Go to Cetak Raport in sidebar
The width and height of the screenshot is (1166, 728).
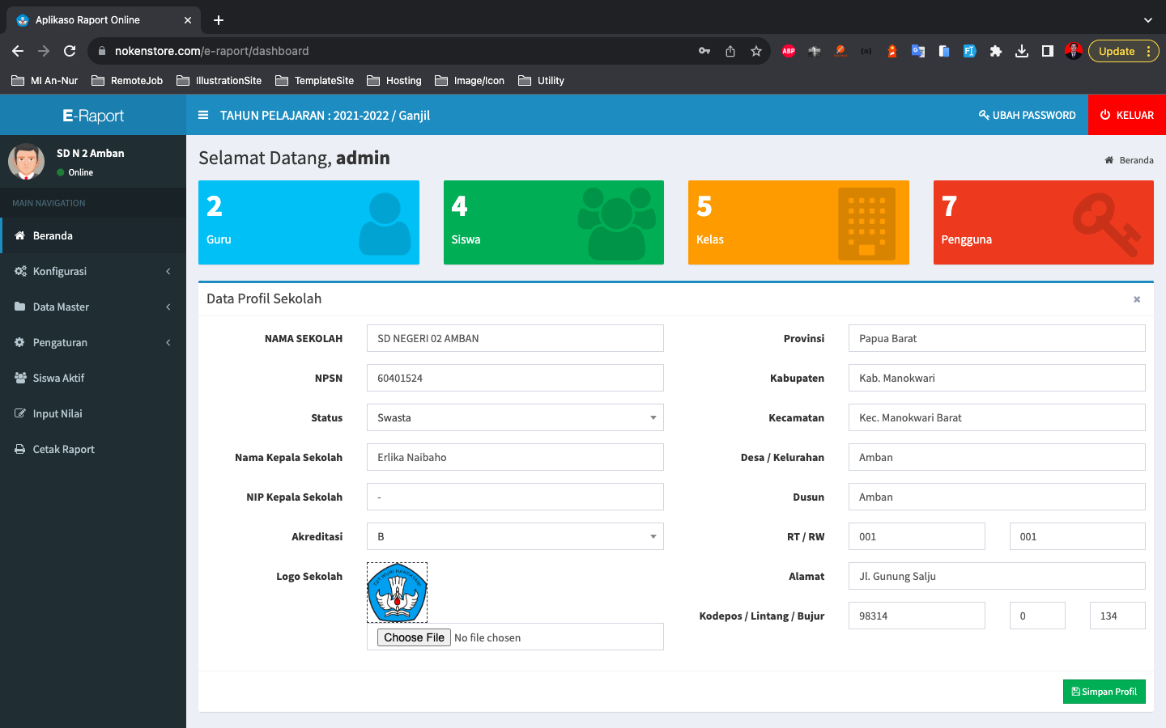coord(63,449)
